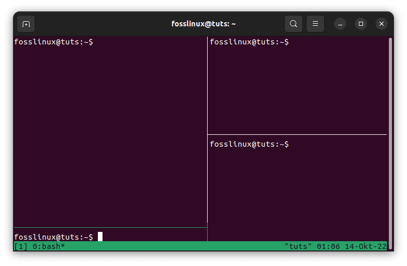Select the 0:bash* window in status bar
407x266 pixels.
pos(49,246)
